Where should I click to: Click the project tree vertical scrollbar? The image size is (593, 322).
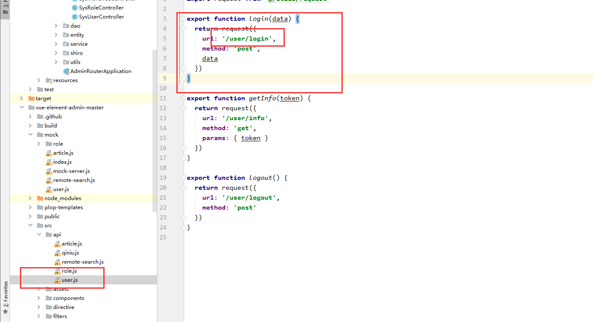click(155, 131)
